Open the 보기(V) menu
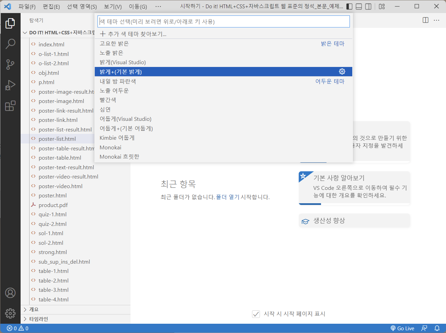Screen dimensions: 446x333 point(113,6)
